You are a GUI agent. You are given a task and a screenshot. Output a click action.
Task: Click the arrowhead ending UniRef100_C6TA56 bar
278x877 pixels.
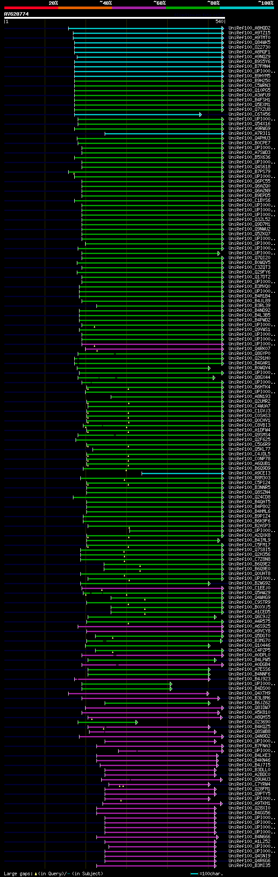tap(200, 114)
